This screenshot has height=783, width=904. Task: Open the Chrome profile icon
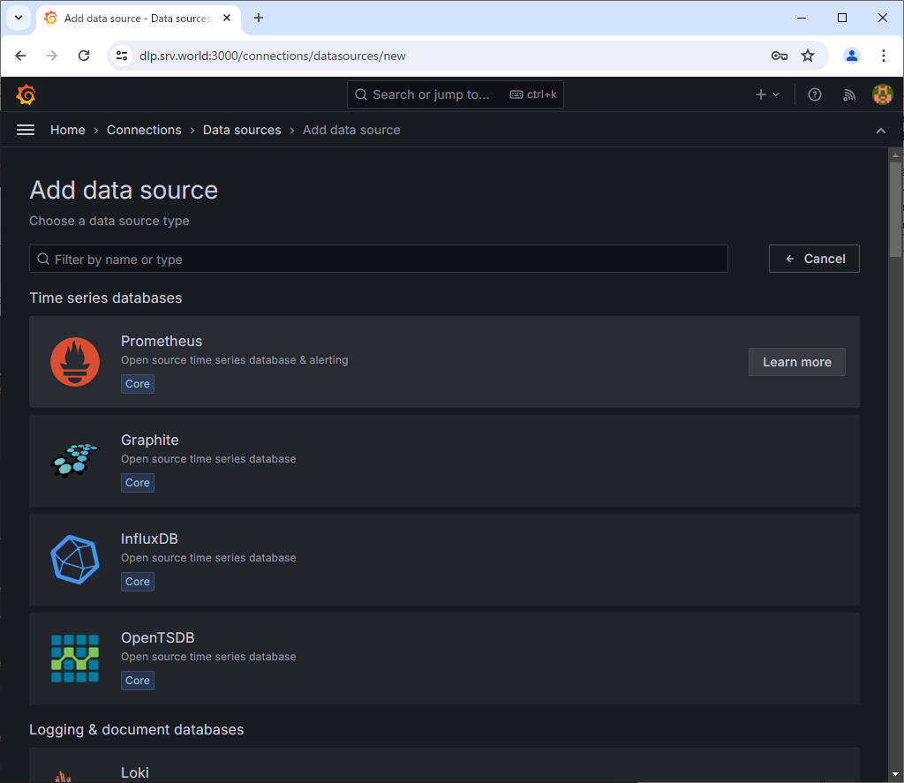pos(852,56)
